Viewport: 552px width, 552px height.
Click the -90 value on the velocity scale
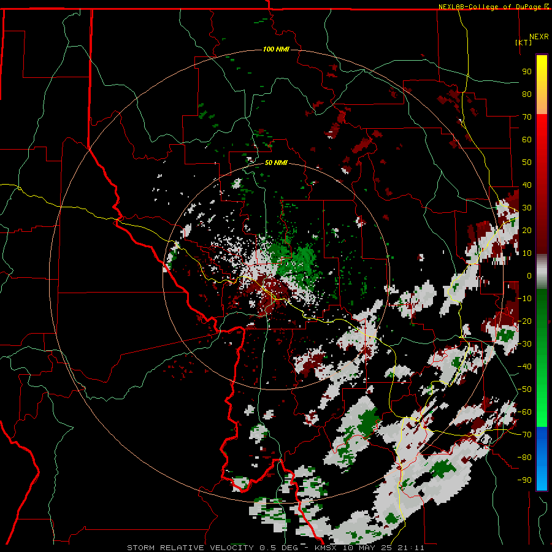[x=524, y=480]
